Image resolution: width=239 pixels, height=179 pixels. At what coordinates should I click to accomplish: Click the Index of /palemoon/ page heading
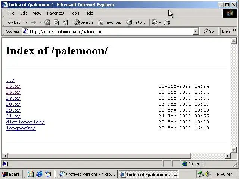[57, 51]
